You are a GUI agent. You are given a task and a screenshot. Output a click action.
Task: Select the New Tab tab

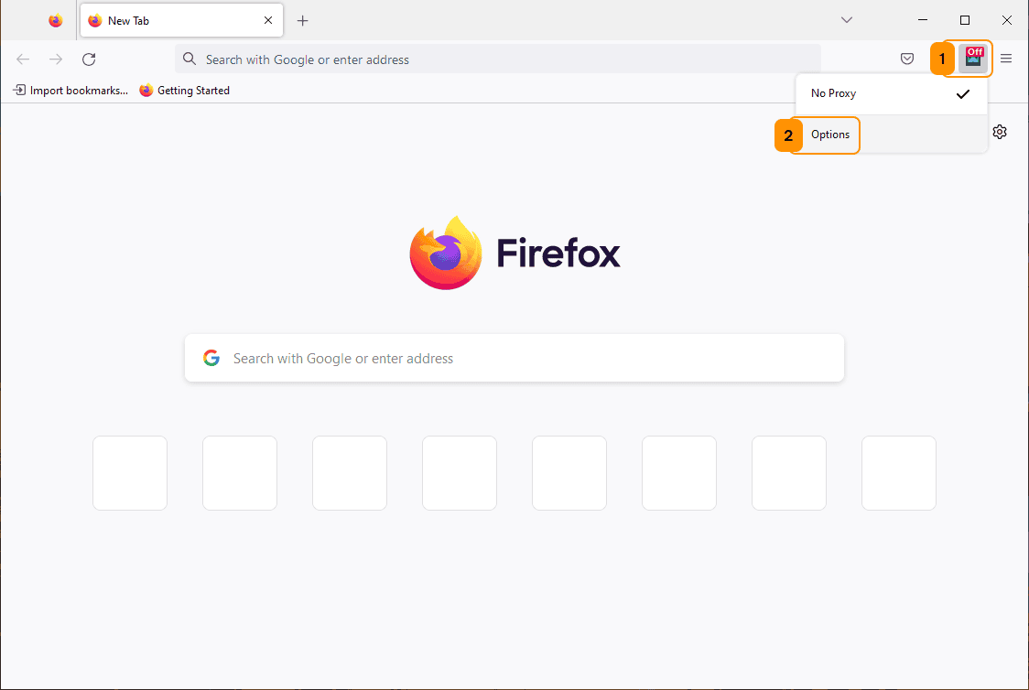(x=182, y=20)
